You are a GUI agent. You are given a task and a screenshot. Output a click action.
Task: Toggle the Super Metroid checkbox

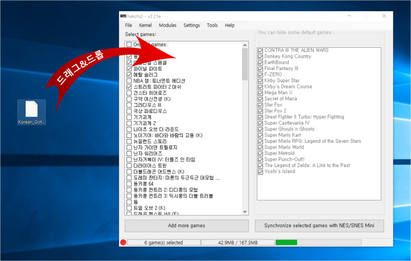coord(261,153)
